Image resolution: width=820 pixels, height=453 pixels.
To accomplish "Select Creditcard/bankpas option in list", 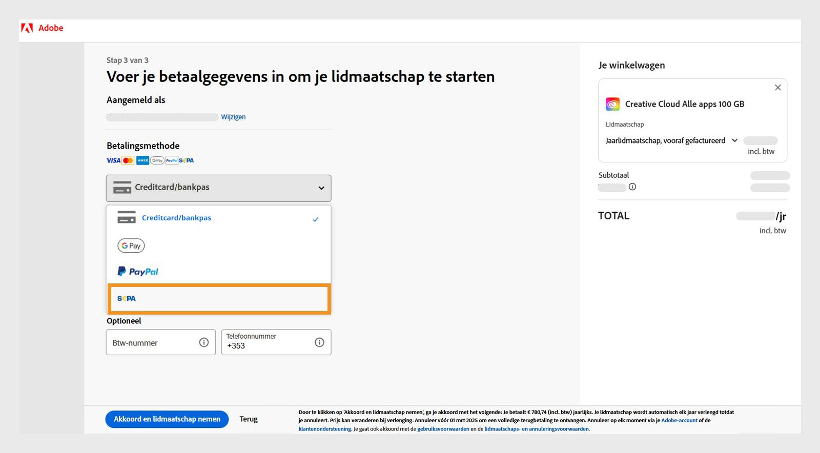I will pyautogui.click(x=218, y=218).
